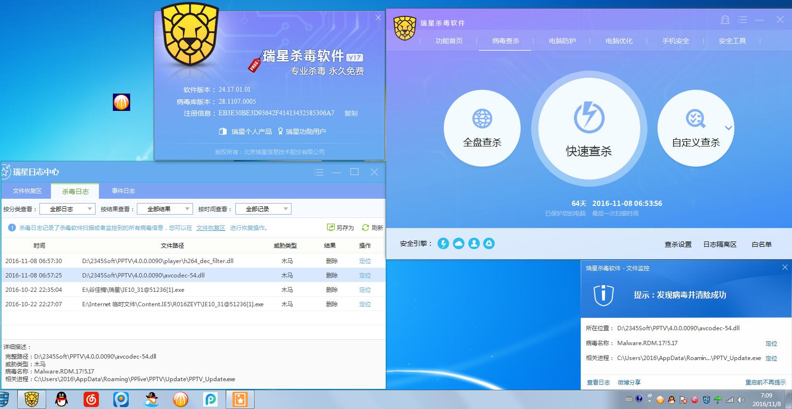Open the orange globe desktop icon

tap(122, 102)
